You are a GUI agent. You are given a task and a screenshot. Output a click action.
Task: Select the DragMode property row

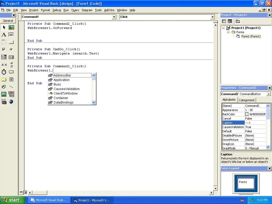pyautogui.click(x=244, y=148)
